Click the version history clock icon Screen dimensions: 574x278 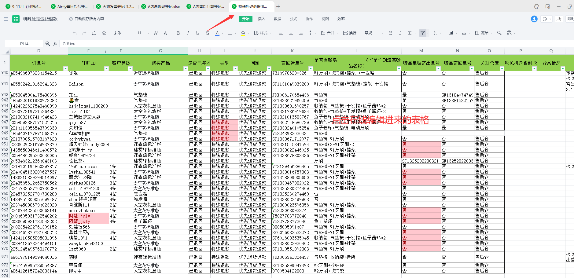pos(545,19)
